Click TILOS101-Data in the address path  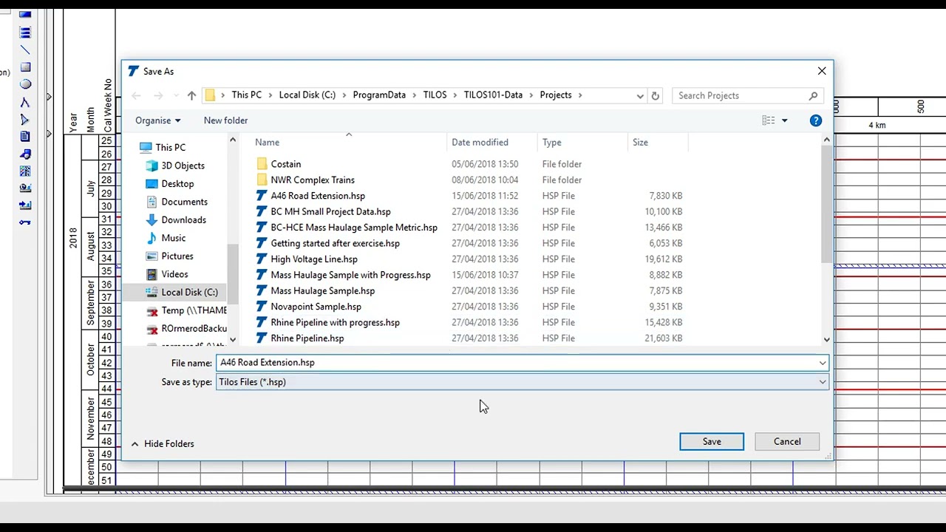[493, 95]
